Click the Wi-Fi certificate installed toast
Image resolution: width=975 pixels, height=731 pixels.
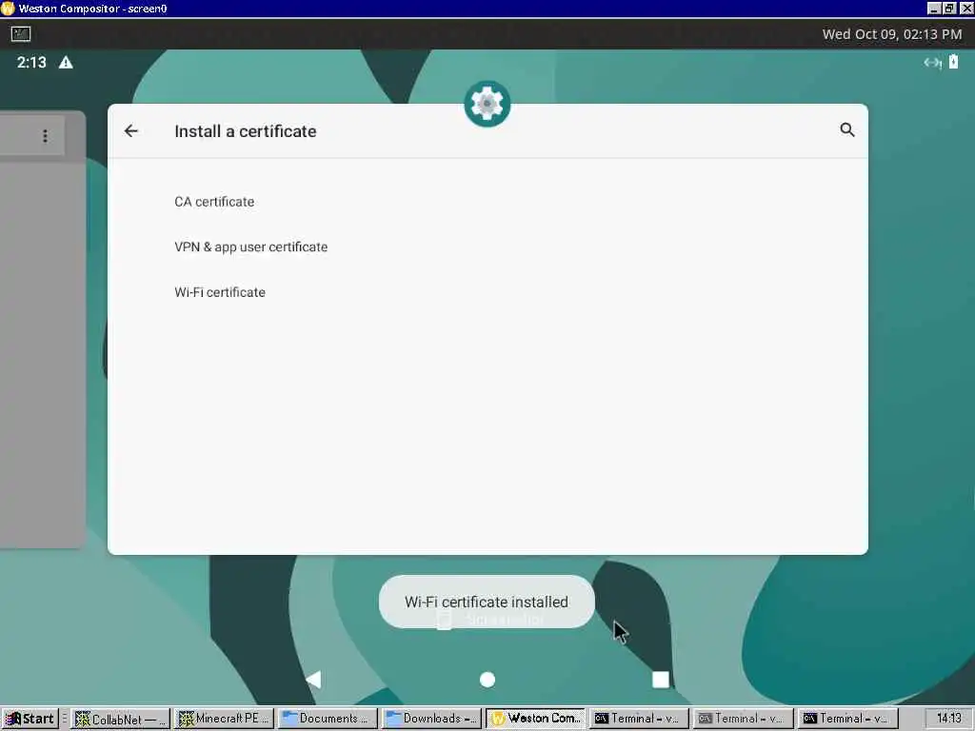[x=487, y=602]
